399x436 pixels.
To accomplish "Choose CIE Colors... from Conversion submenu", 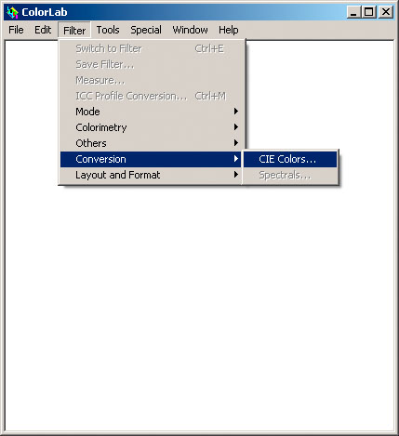I will [x=290, y=159].
